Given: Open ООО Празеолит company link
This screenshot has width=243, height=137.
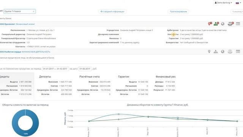Looking at the screenshot, I should click(8, 24).
